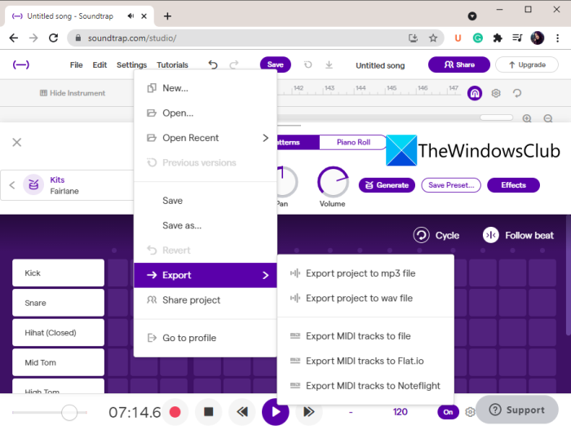This screenshot has width=571, height=430.
Task: Choose New... from File menu
Action: tap(206, 88)
